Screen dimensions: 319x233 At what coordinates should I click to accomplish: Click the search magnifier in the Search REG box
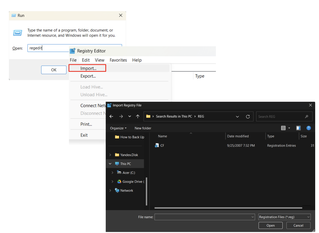307,116
